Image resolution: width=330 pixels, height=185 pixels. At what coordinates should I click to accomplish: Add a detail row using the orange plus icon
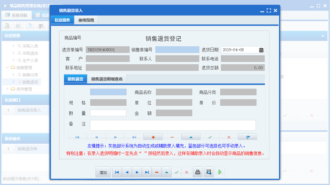pos(153,137)
